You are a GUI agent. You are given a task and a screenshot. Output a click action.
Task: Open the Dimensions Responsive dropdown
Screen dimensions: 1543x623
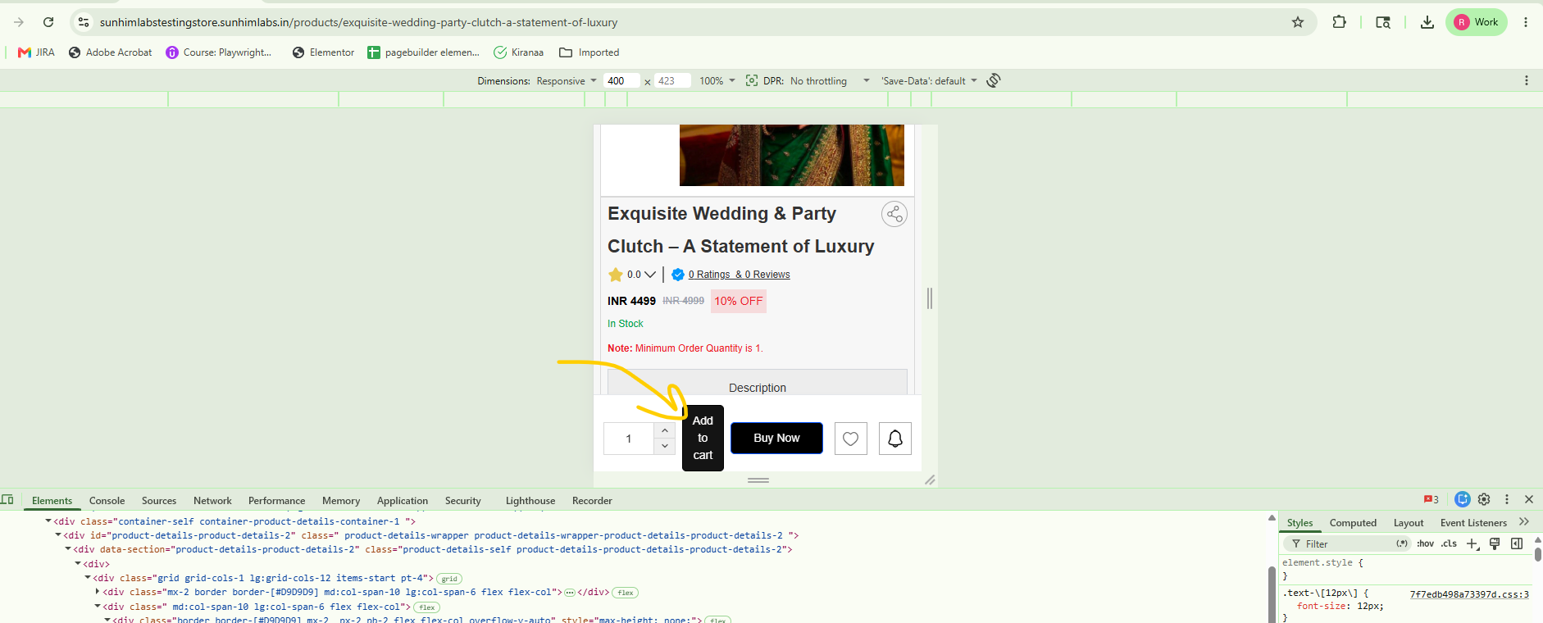pyautogui.click(x=567, y=81)
